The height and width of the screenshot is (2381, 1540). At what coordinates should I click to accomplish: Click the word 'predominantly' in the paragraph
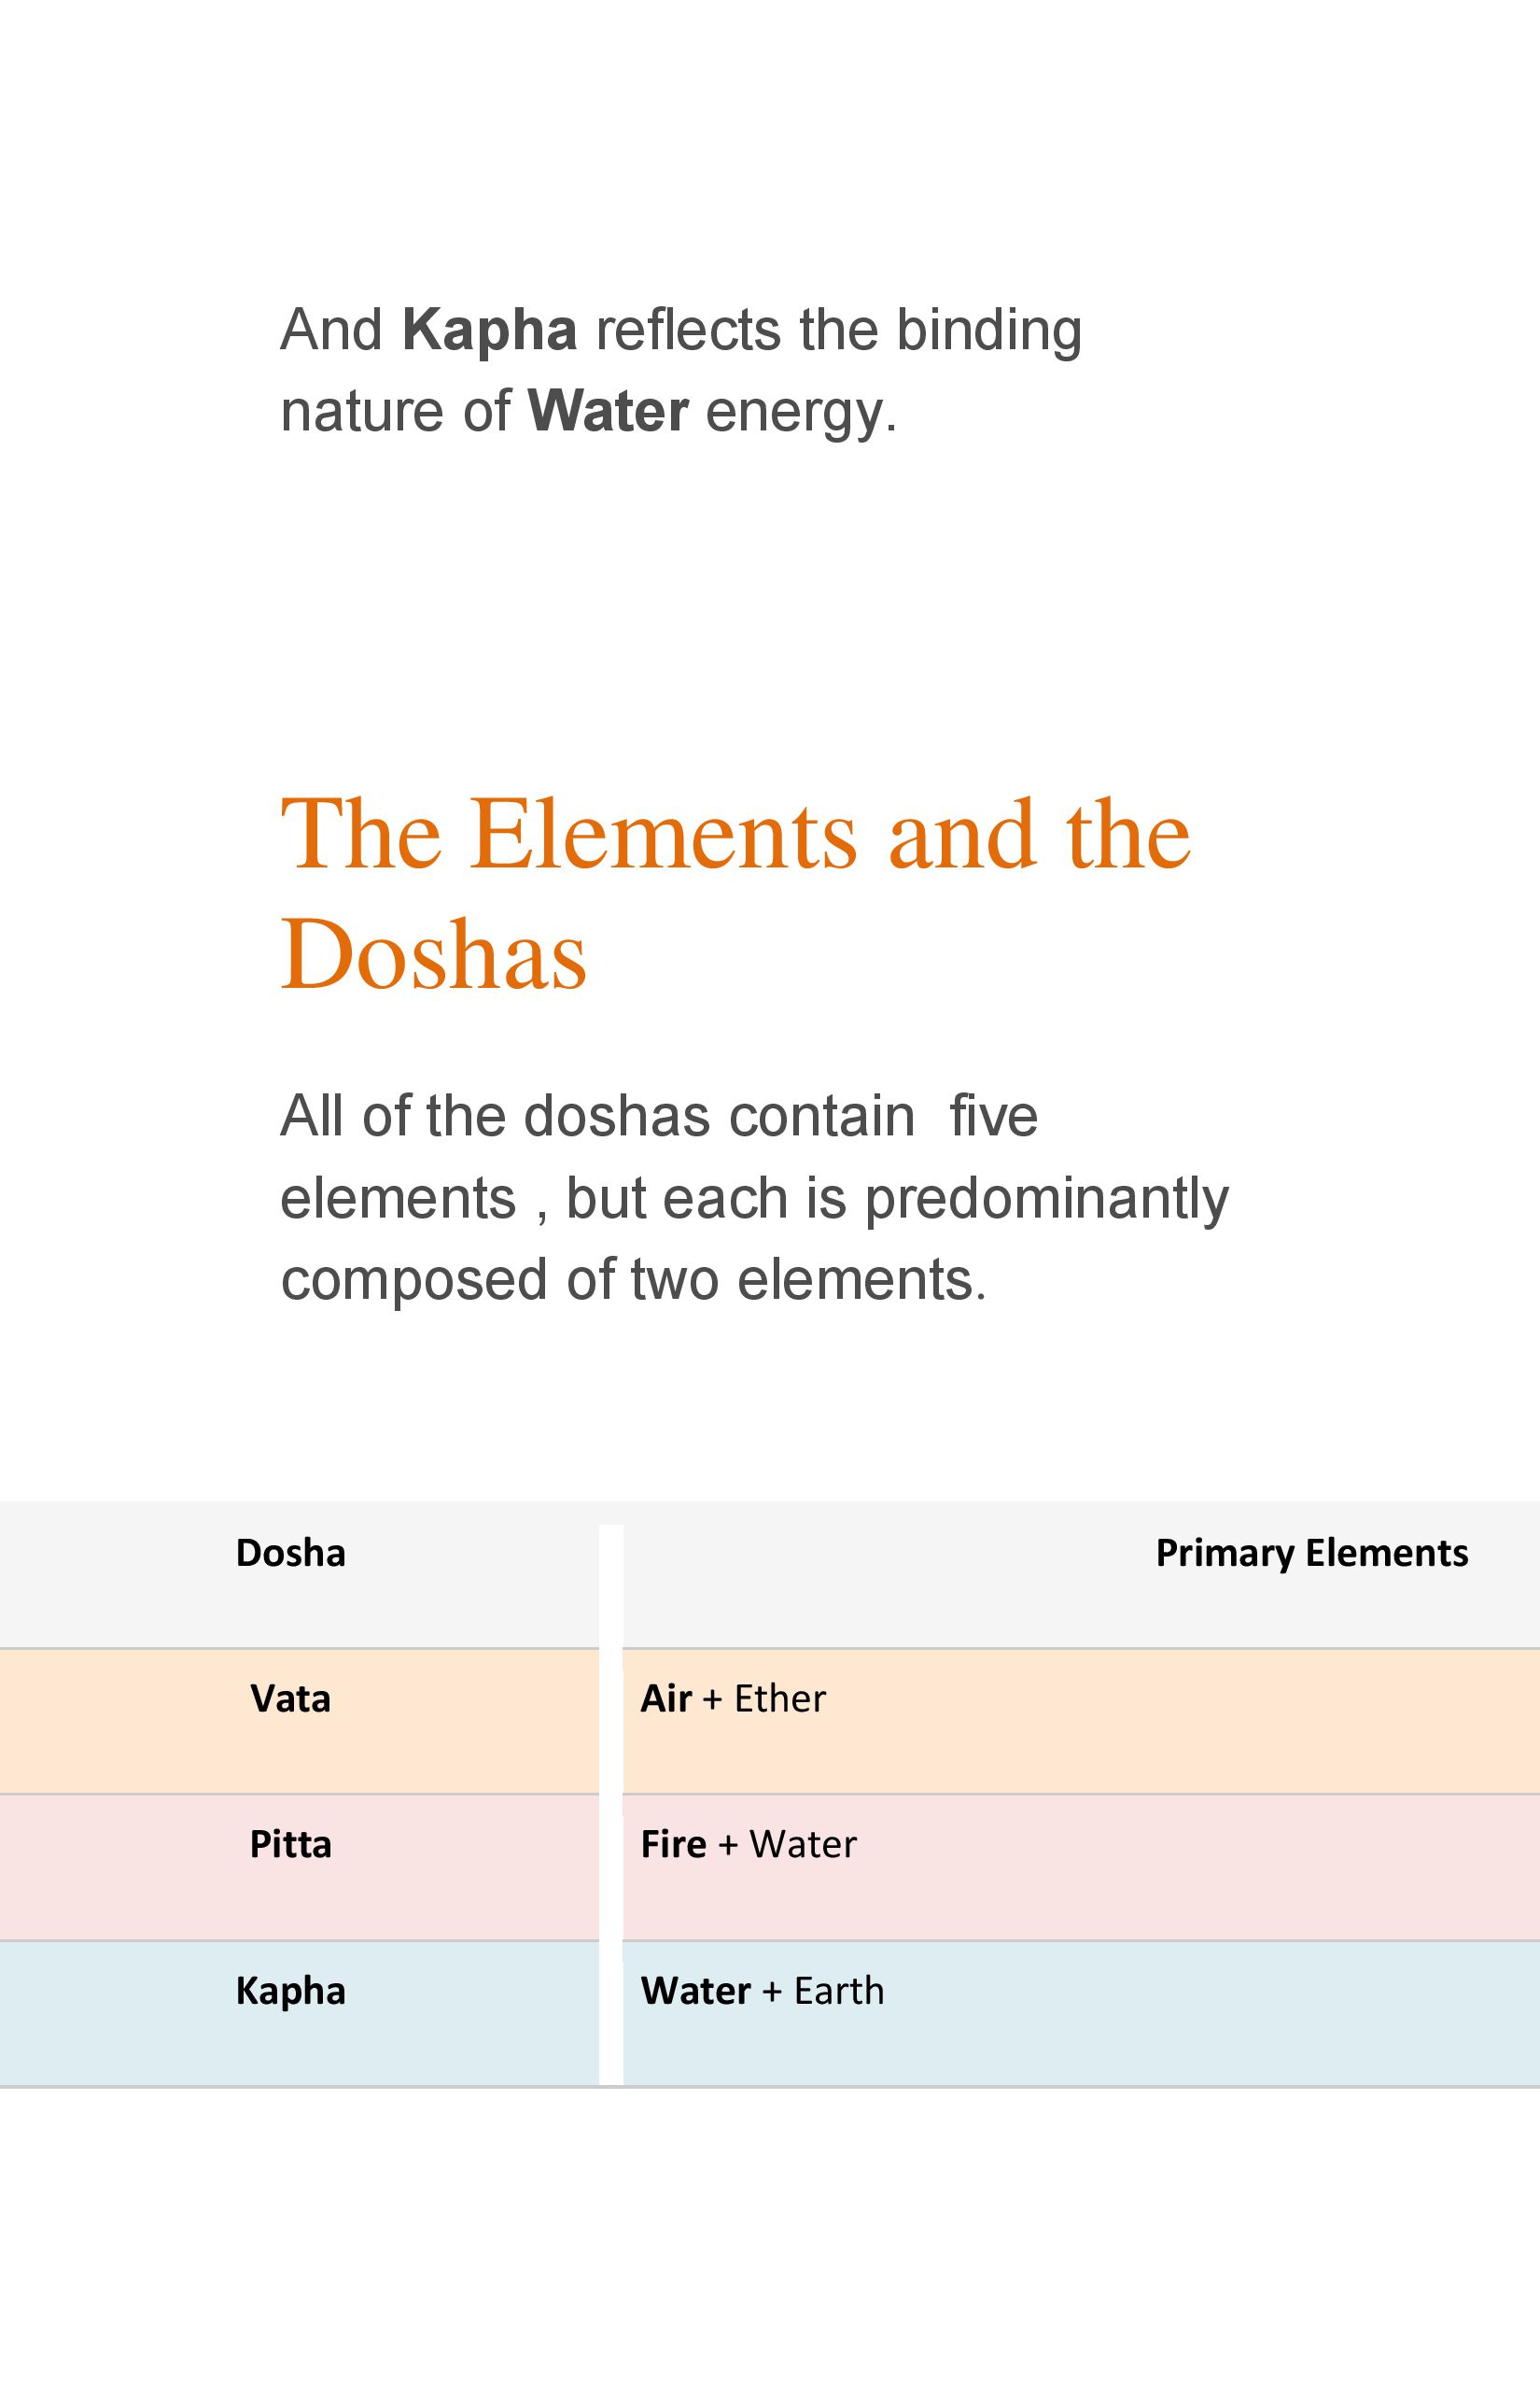(x=1047, y=1199)
